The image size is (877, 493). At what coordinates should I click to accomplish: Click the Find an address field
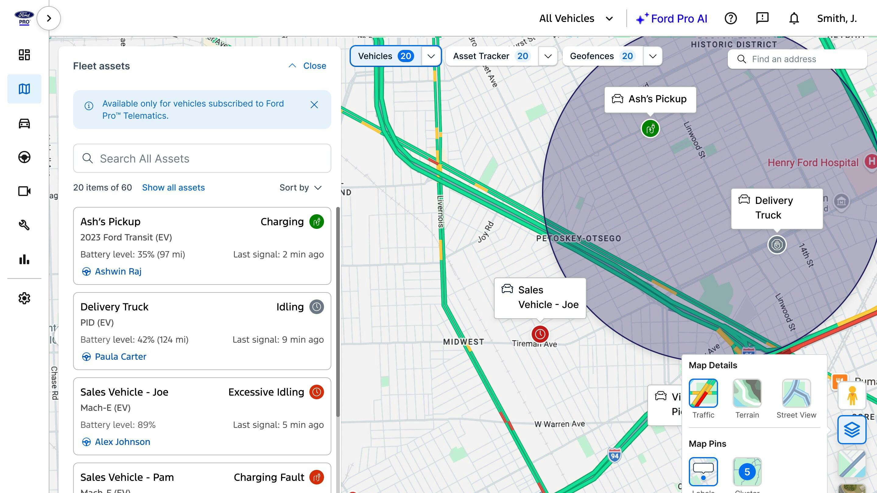(797, 59)
